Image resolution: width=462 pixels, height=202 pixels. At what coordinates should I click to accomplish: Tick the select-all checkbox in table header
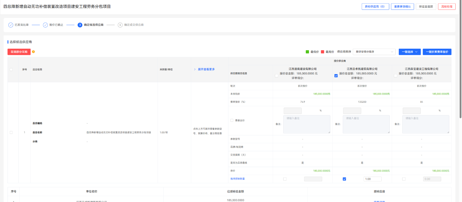11,70
